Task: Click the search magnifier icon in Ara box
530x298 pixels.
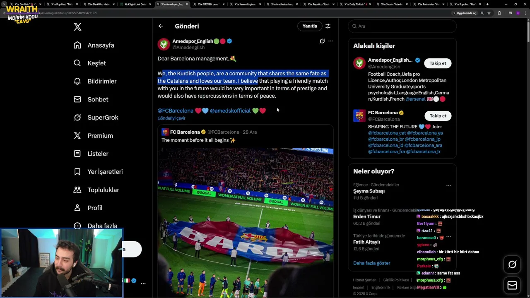Action: tap(354, 26)
